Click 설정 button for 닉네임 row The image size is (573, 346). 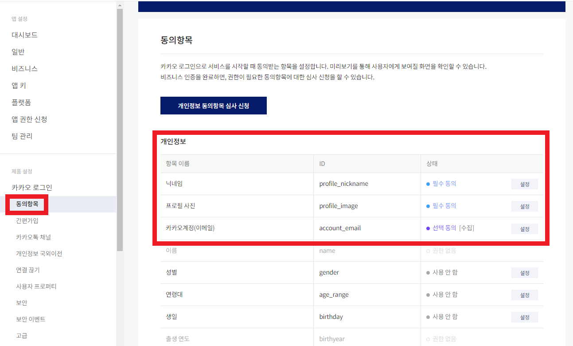tap(525, 184)
